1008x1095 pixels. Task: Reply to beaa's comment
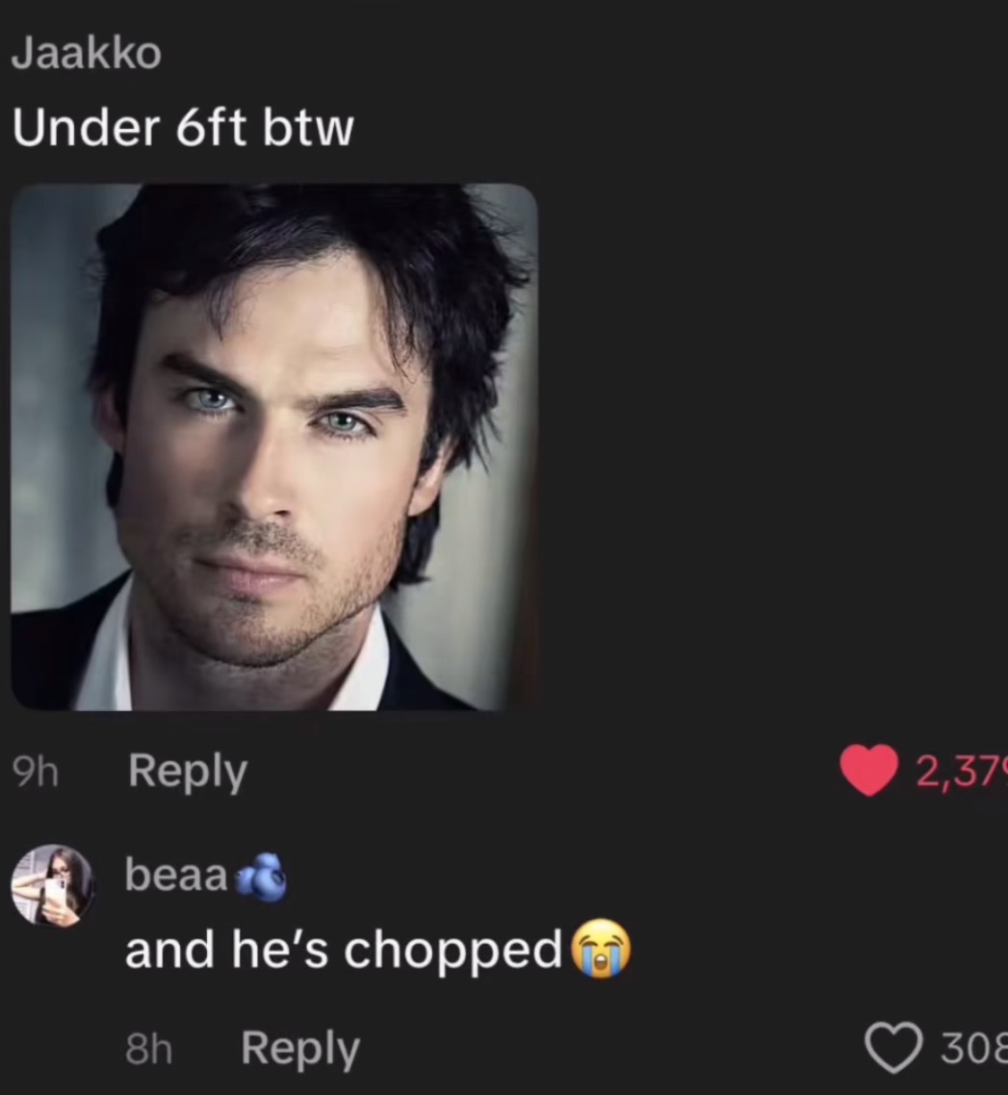300,1048
